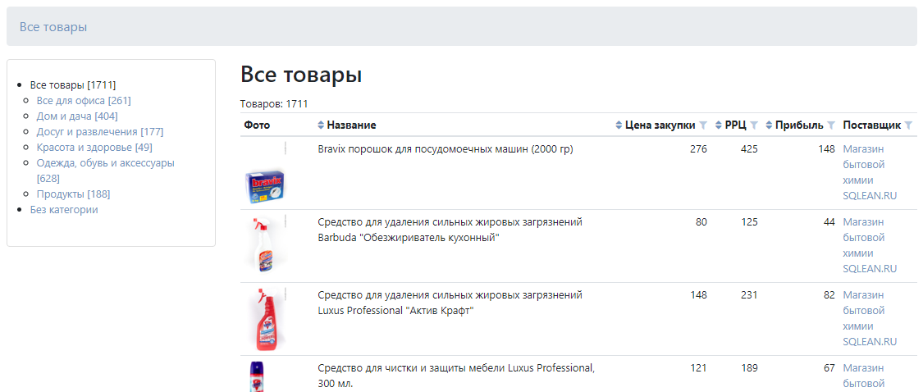The height and width of the screenshot is (392, 923).
Task: Click РРЦ value 231 cell
Action: [749, 295]
